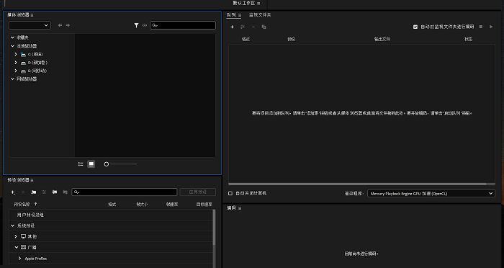Open the 默认工作区 workspace menu icon
This screenshot has width=504, height=268.
click(258, 3)
